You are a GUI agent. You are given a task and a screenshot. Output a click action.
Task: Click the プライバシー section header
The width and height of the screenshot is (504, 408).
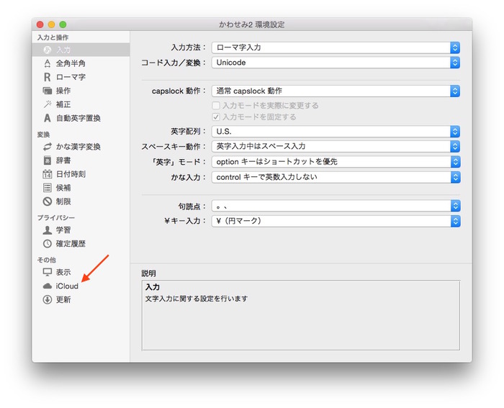click(x=56, y=218)
